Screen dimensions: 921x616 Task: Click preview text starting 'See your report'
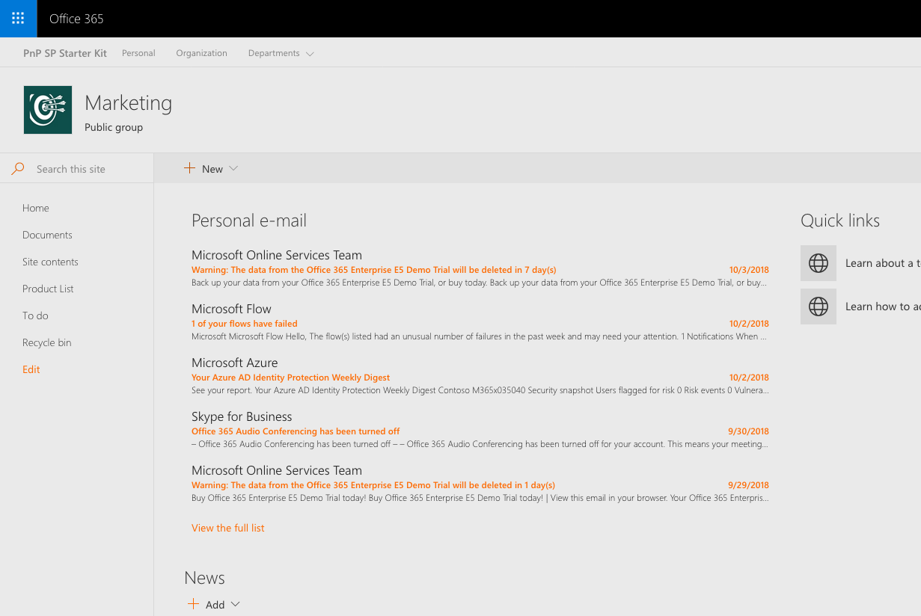tap(480, 390)
